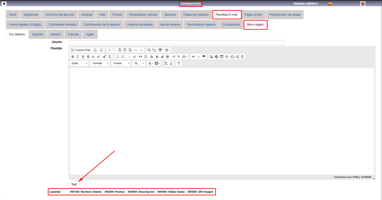Open the find magnifier tool
The width and height of the screenshot is (382, 200).
149,50
